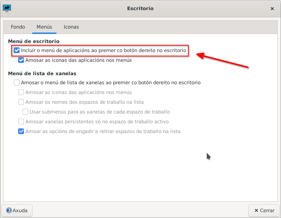Screen dimensions: 281x218
Task: Open help with the Axuda button
Action: pyautogui.click(x=17, y=210)
